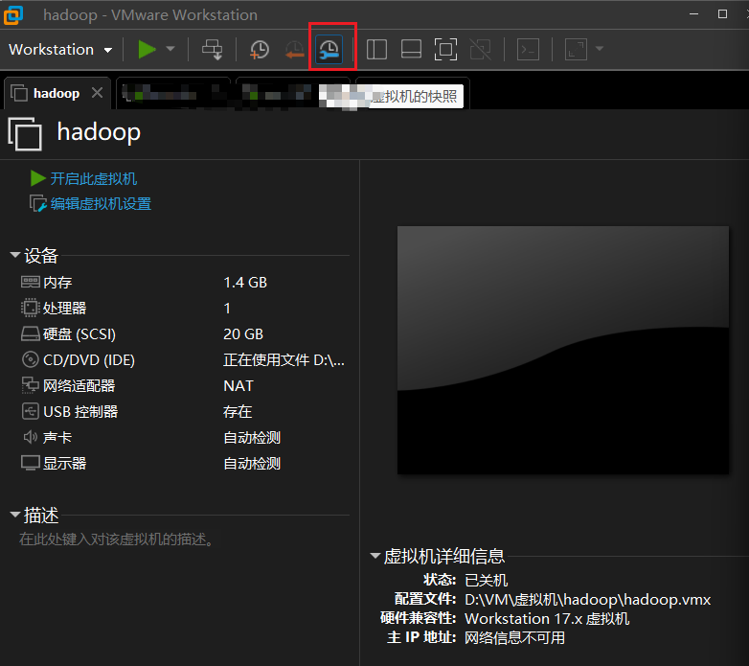Select the hadoop tab

point(57,93)
